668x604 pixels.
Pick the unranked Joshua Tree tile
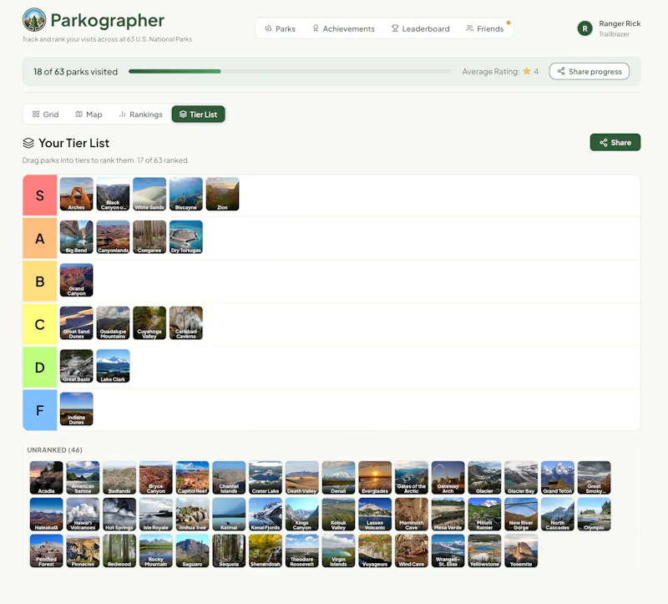193,515
